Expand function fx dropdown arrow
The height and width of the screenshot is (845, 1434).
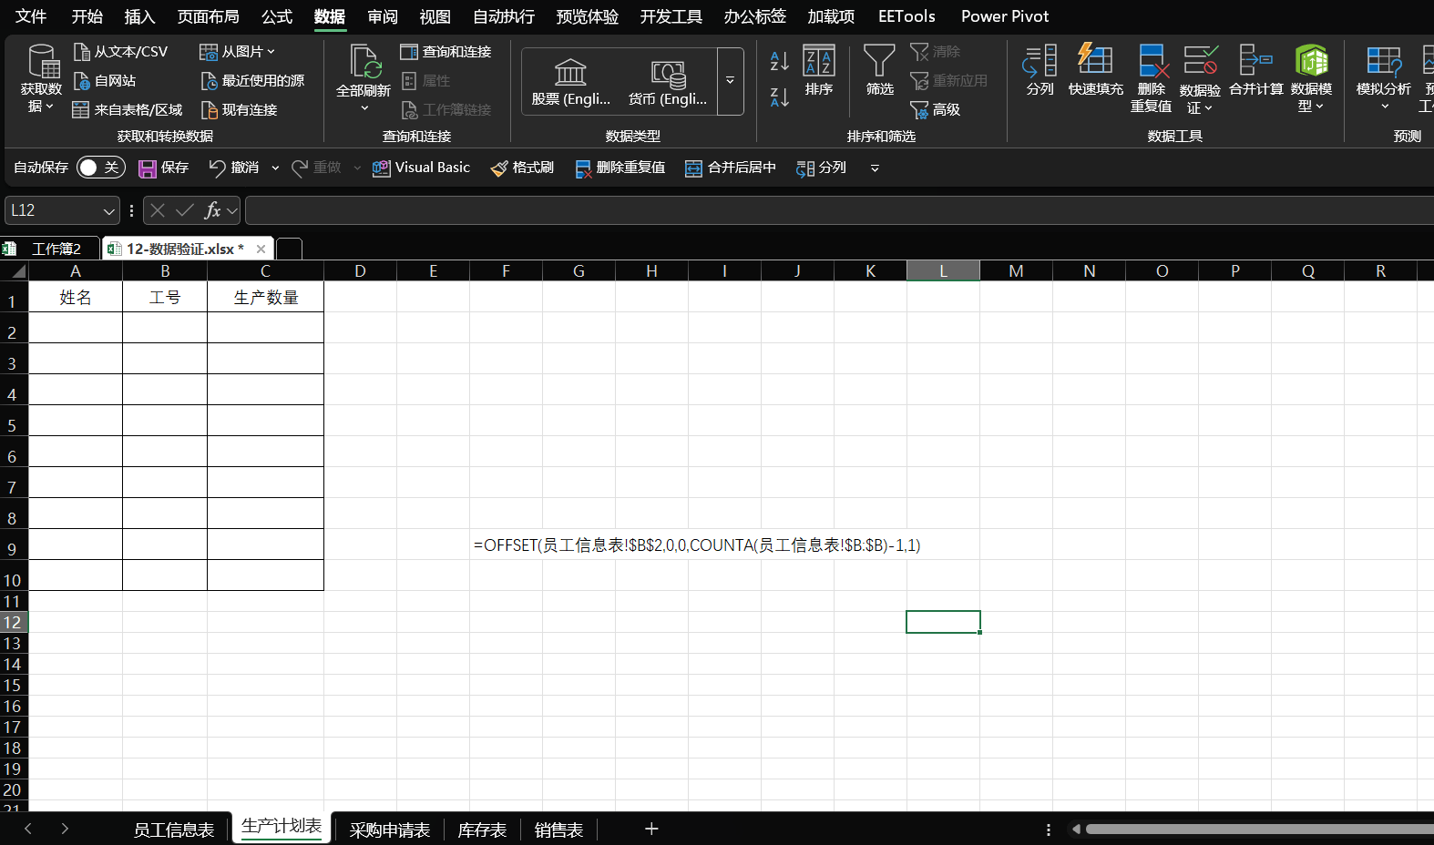tap(232, 211)
